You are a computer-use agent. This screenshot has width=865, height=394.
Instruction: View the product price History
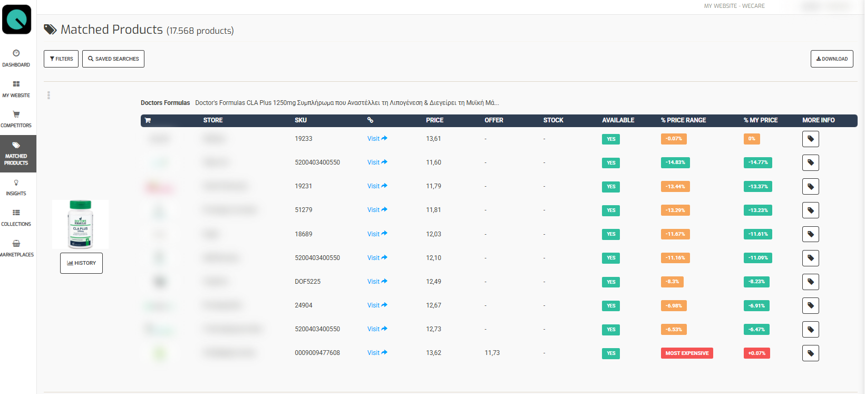click(81, 263)
